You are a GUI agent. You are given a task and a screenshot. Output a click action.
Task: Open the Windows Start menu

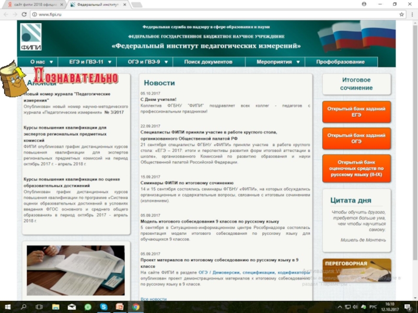click(7, 307)
